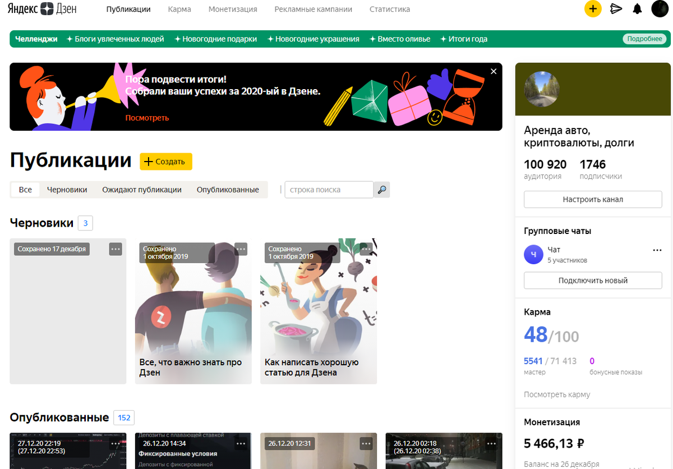Image resolution: width=673 pixels, height=469 pixels.
Task: Open the Статистика tab
Action: point(390,9)
